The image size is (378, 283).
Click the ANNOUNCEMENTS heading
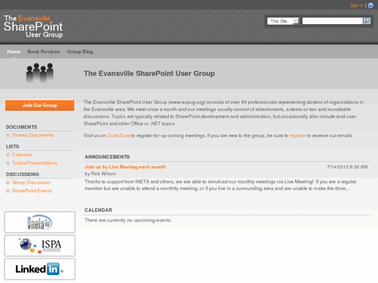tap(107, 157)
